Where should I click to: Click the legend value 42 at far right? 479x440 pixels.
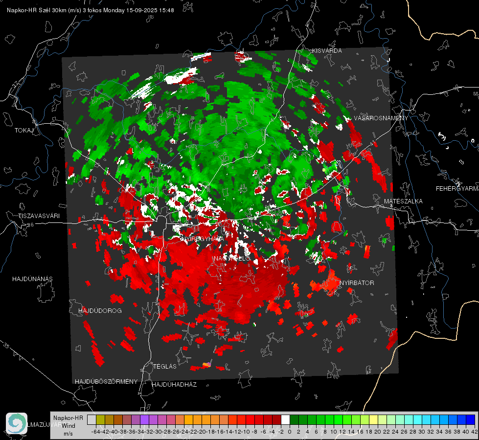(474, 432)
